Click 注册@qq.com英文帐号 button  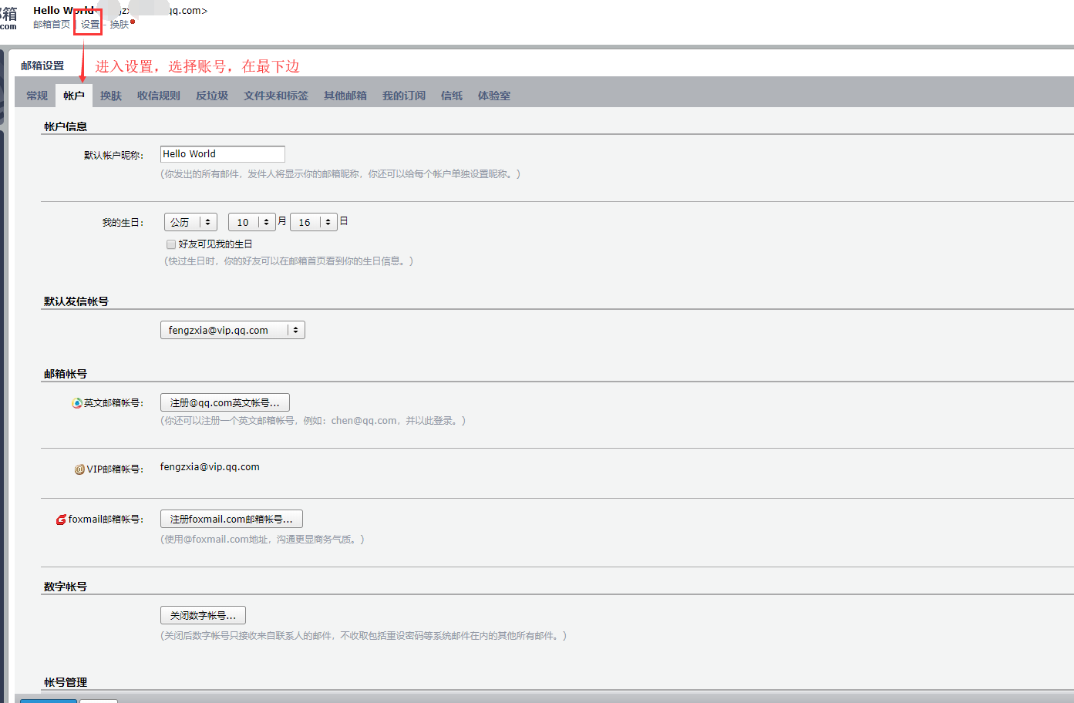tap(225, 402)
